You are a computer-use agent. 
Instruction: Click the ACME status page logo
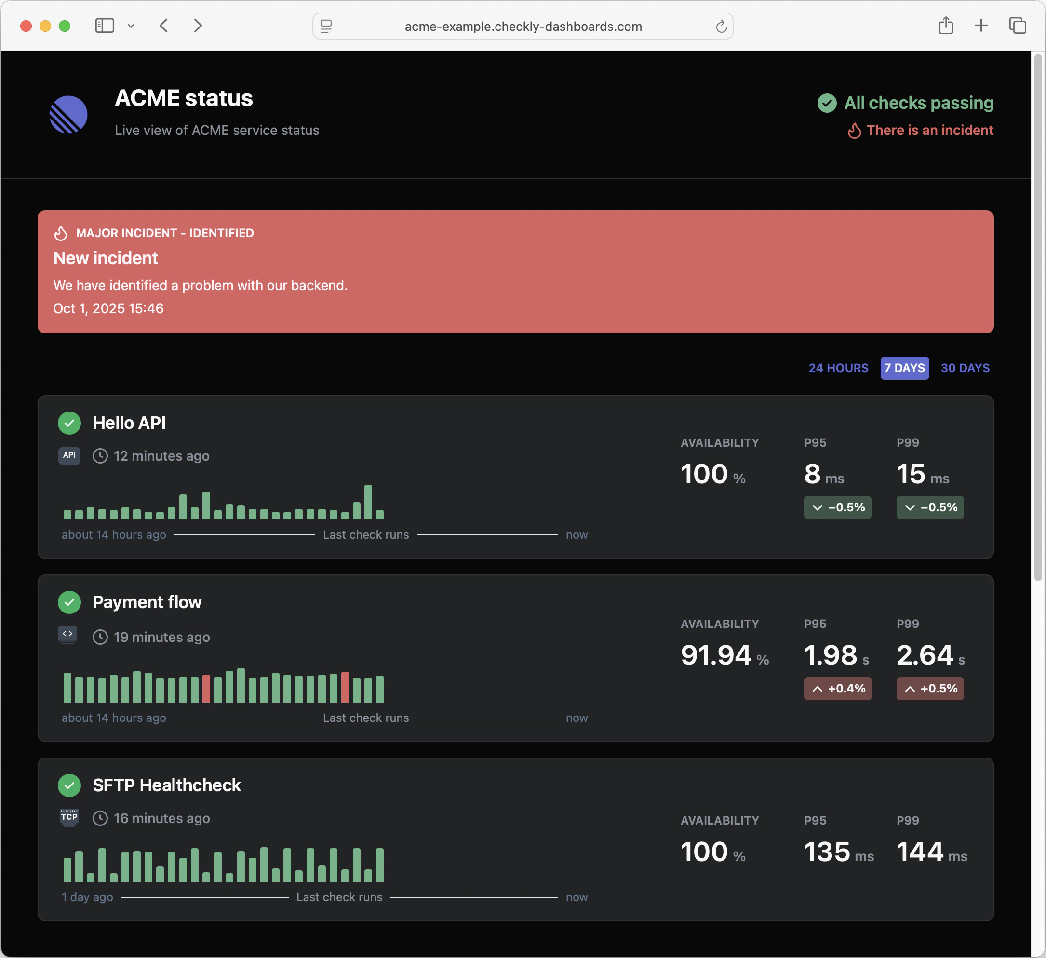tap(68, 115)
